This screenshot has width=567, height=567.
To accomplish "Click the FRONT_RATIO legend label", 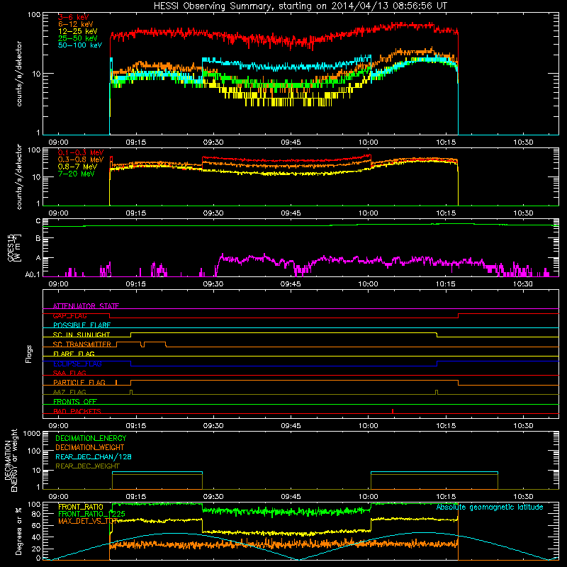I will [x=81, y=507].
